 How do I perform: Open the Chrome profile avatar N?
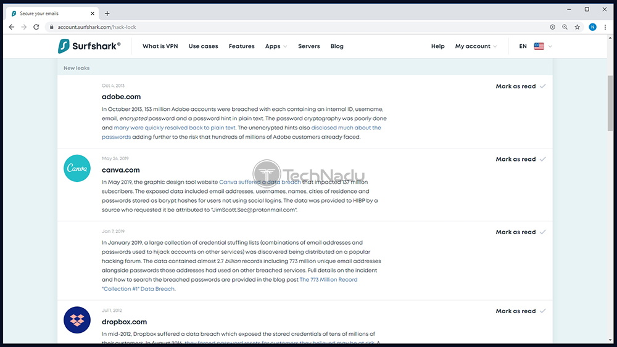pos(592,27)
